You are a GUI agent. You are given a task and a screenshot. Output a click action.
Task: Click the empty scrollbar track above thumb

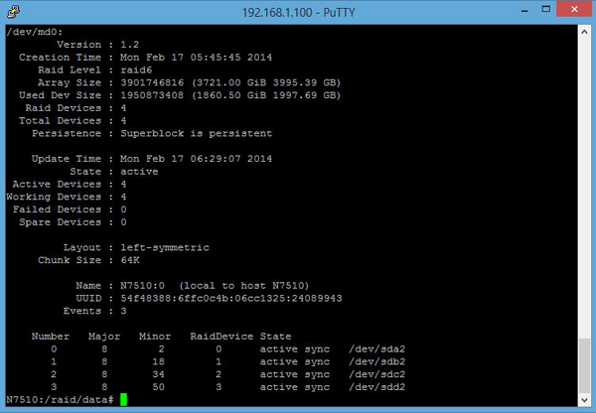point(584,188)
